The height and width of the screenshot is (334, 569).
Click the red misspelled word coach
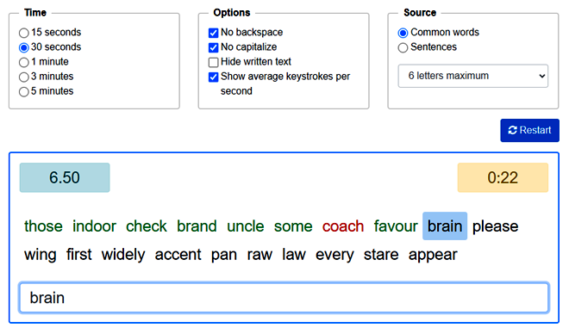tap(343, 226)
